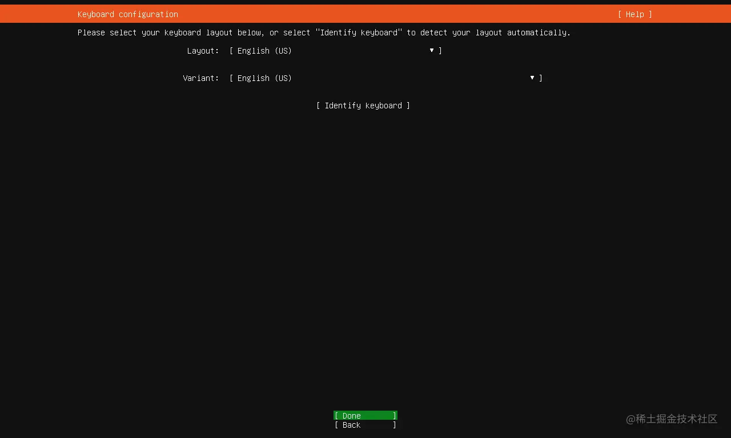Confirm with the Done button

pyautogui.click(x=365, y=416)
